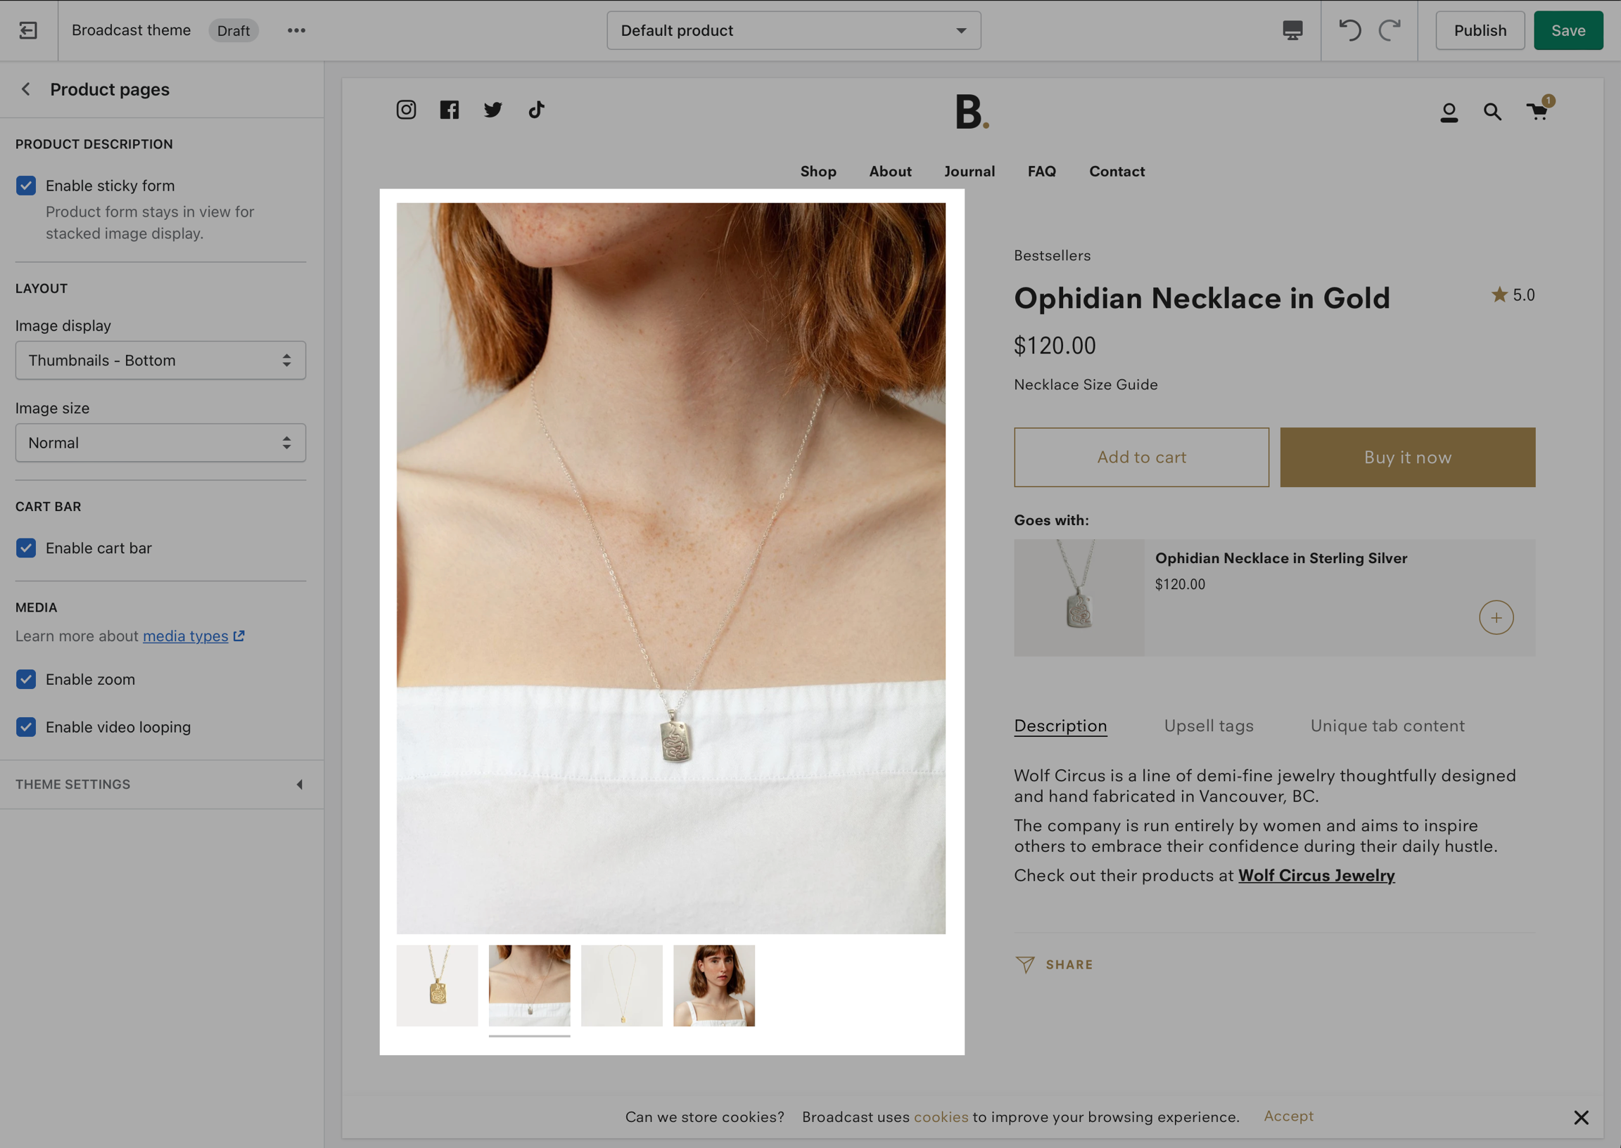The image size is (1621, 1148).
Task: Open the Image size dropdown
Action: coord(160,443)
